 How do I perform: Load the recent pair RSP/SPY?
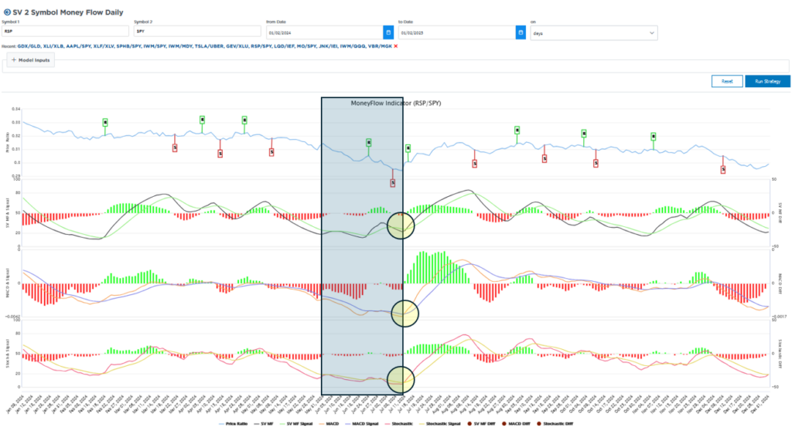click(x=261, y=46)
